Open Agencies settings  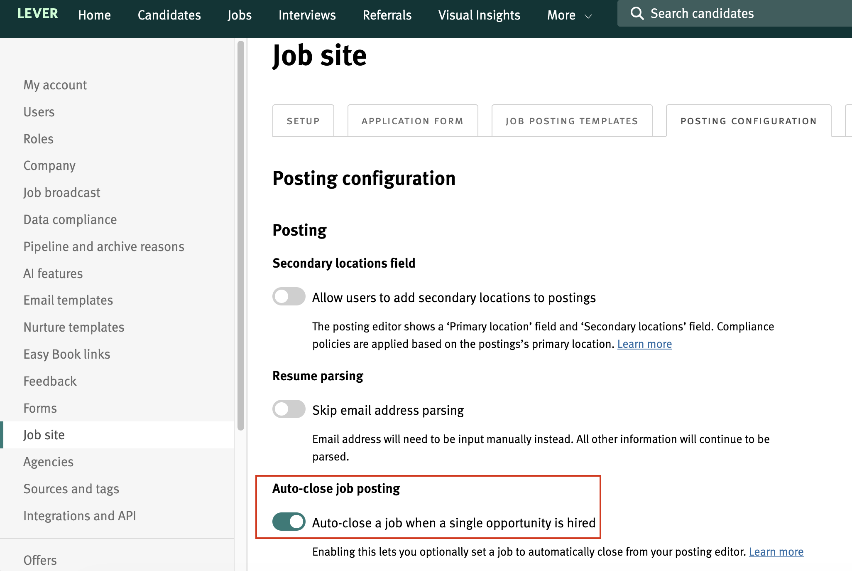[48, 462]
